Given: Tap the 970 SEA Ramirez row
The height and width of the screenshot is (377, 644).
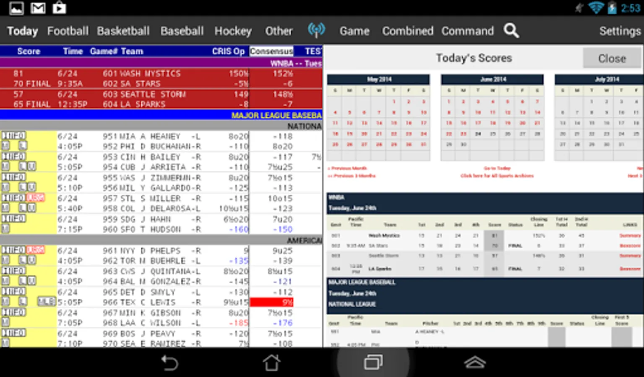Looking at the screenshot, I should click(x=161, y=343).
